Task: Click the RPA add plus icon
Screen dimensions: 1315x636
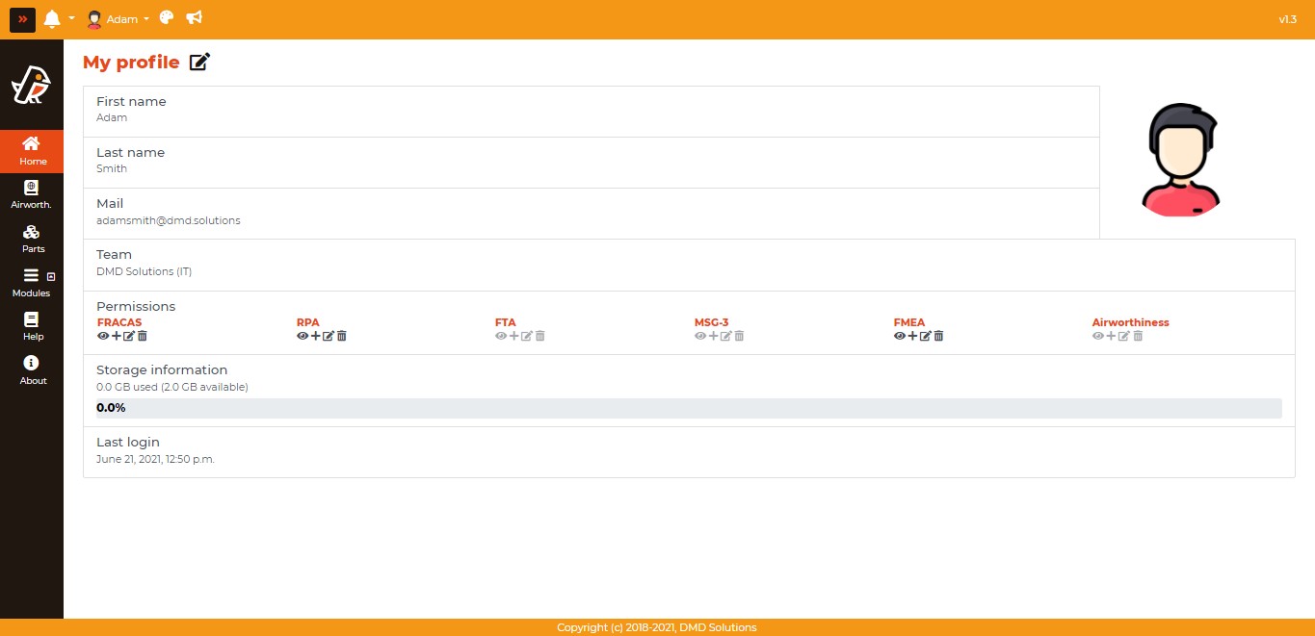Action: (x=315, y=336)
